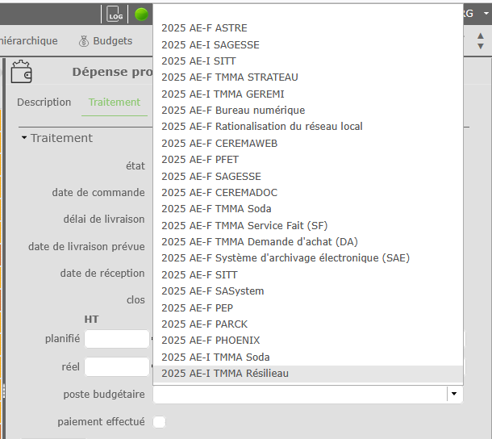Screen dimensions: 492x439
Task: Select Système d'archivage électronique (SAE) option
Action: [x=308, y=258]
